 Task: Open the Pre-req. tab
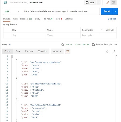click(48, 19)
